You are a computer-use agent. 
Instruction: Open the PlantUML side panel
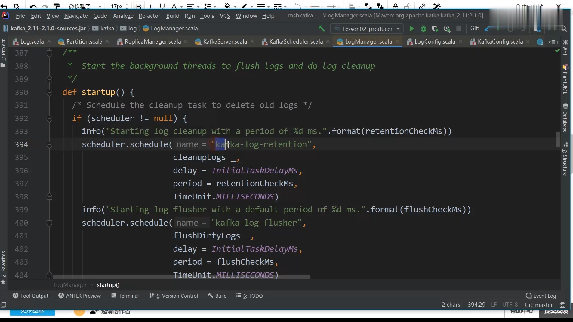tap(565, 79)
